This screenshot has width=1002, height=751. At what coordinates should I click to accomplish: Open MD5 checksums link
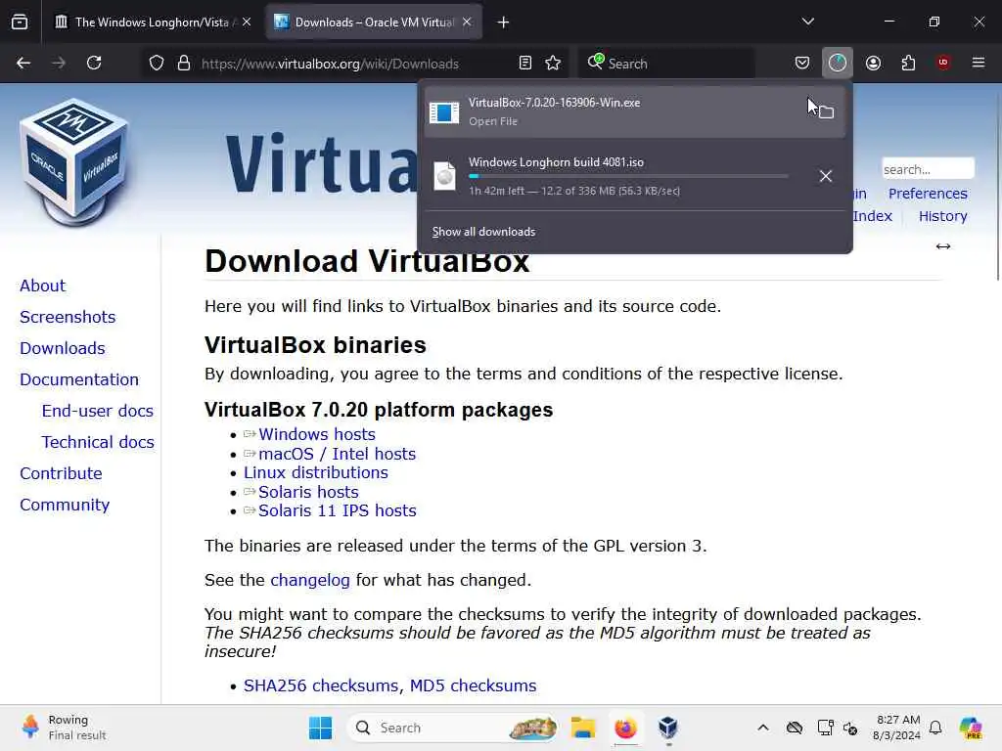pyautogui.click(x=473, y=685)
